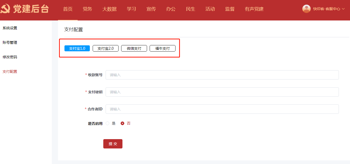Go to the 党务 menu

[x=87, y=9]
